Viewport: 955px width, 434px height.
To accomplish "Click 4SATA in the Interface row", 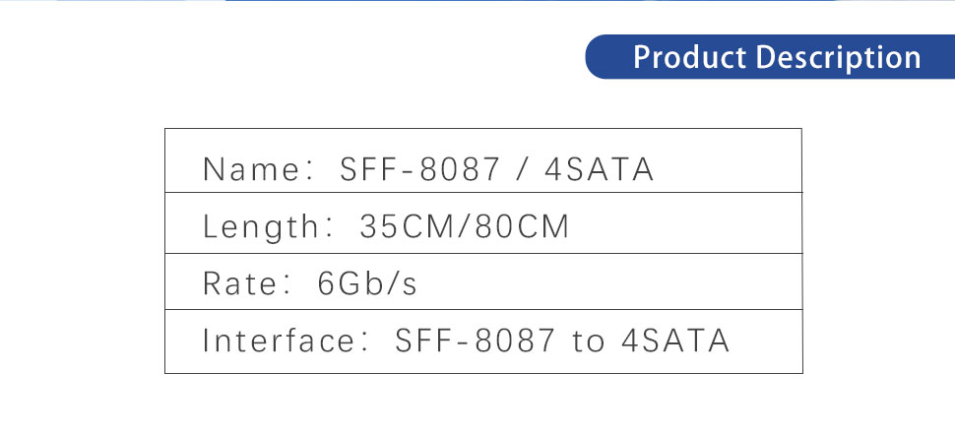I will click(x=674, y=341).
